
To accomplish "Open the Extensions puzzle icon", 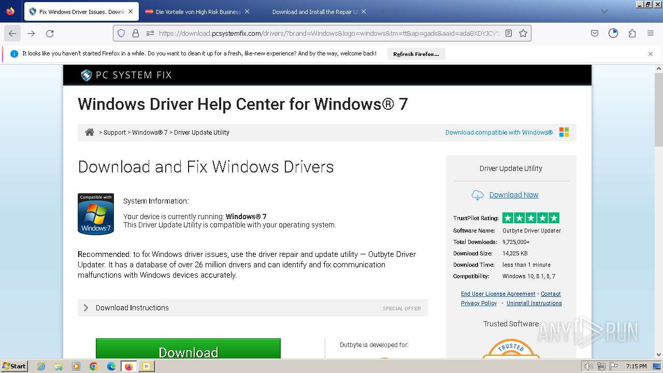I will (632, 33).
